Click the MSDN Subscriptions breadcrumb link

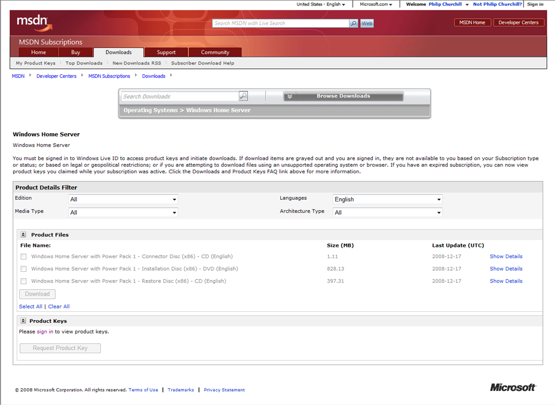tap(109, 76)
